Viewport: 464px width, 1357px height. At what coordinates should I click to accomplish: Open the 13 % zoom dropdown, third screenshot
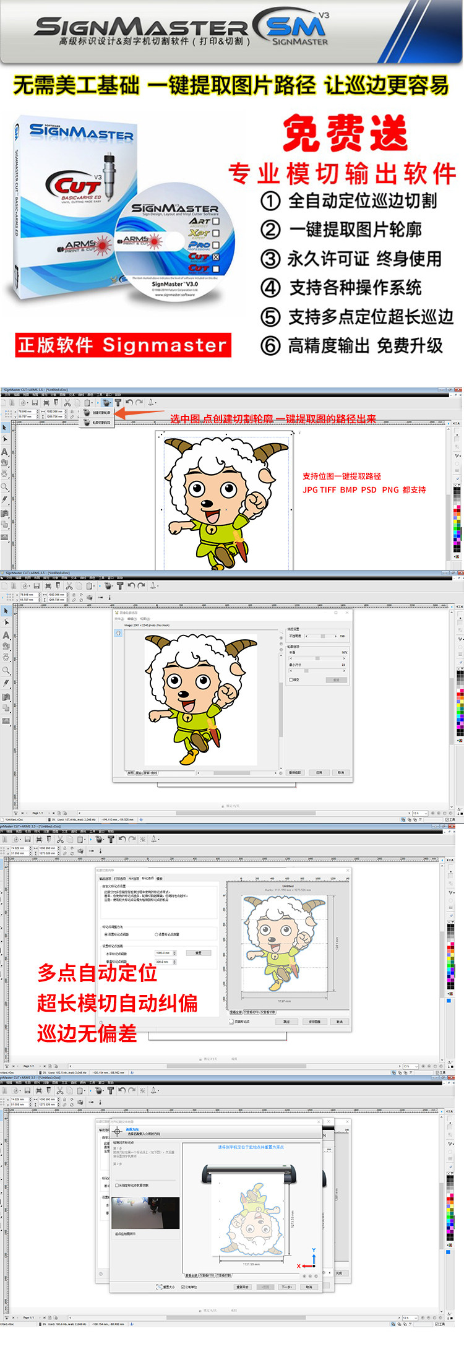410,1066
